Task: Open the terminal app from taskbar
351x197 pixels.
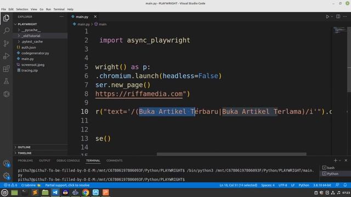Action: [x=25, y=193]
